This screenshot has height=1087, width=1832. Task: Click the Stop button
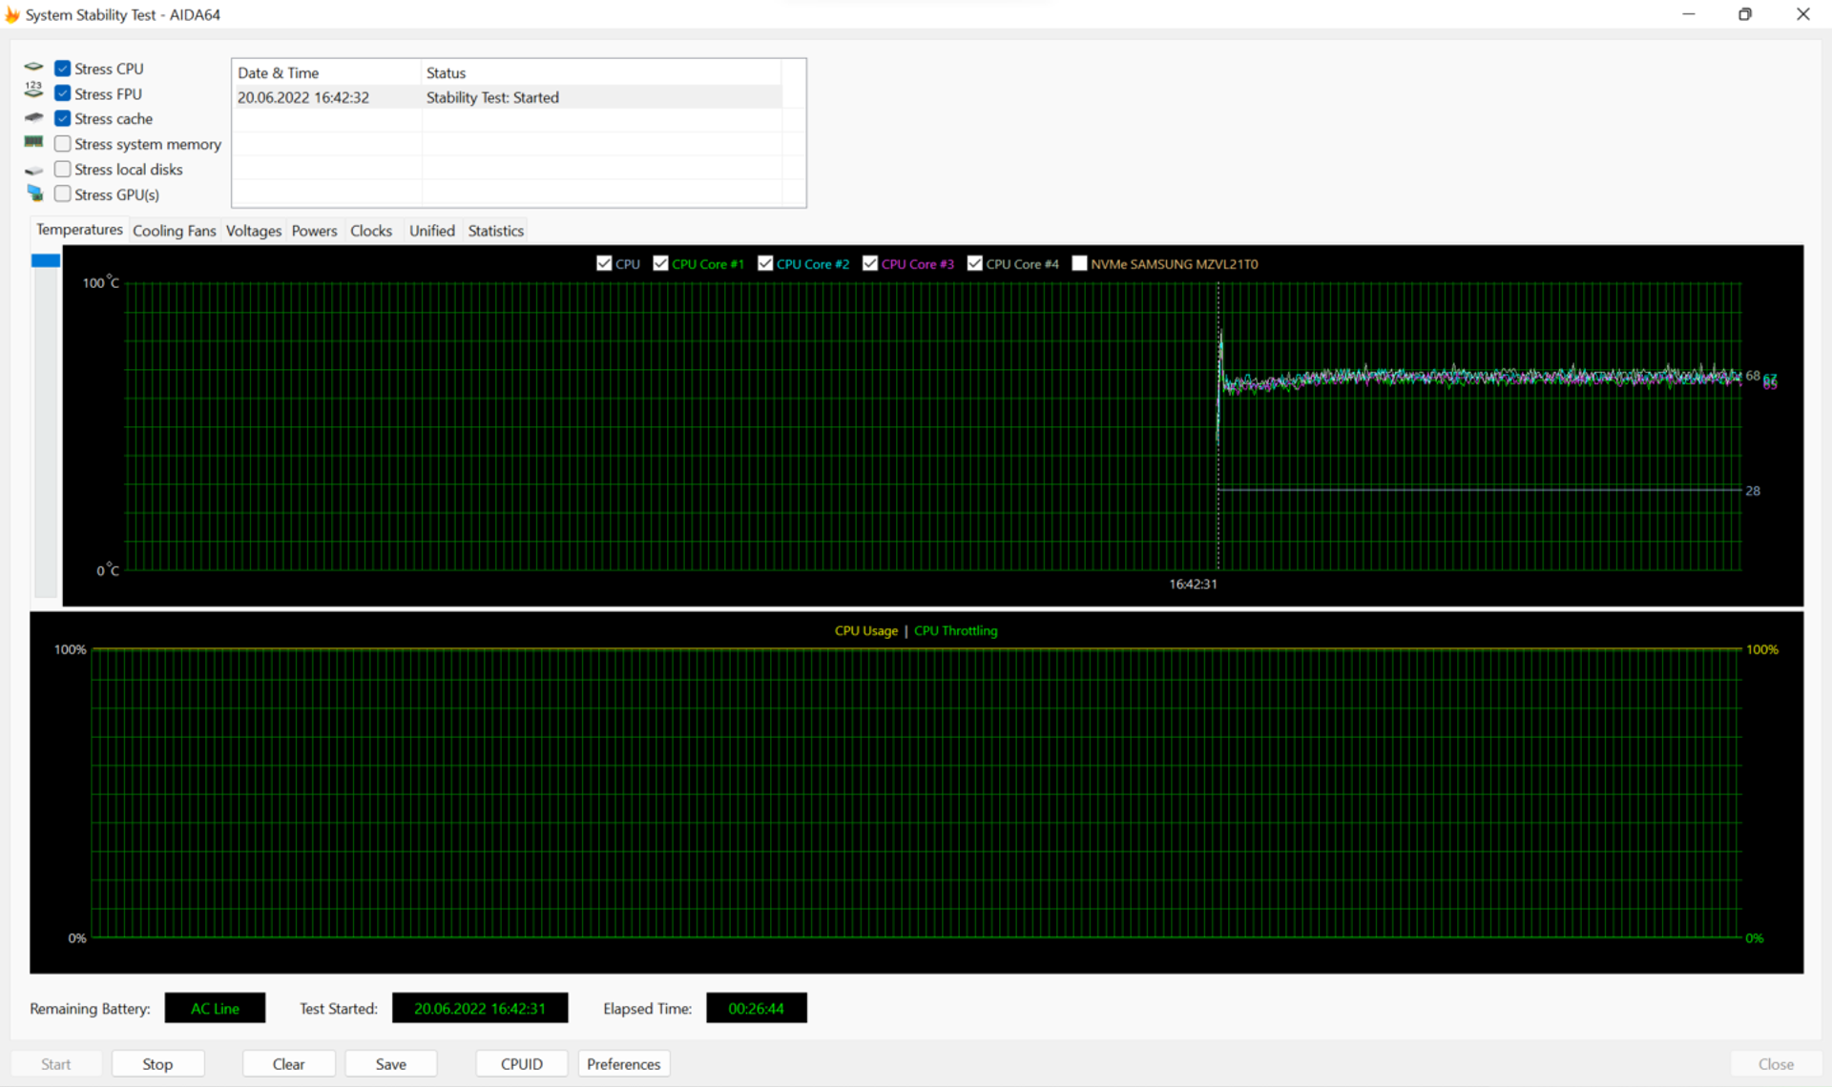pyautogui.click(x=157, y=1064)
